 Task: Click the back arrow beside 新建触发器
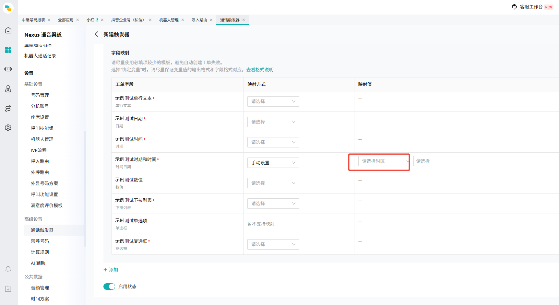pos(96,34)
